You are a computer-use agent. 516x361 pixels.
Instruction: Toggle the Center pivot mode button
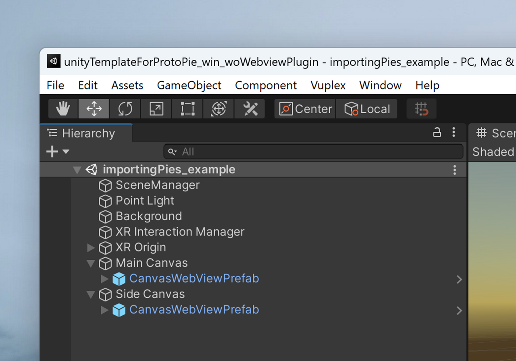click(x=305, y=109)
